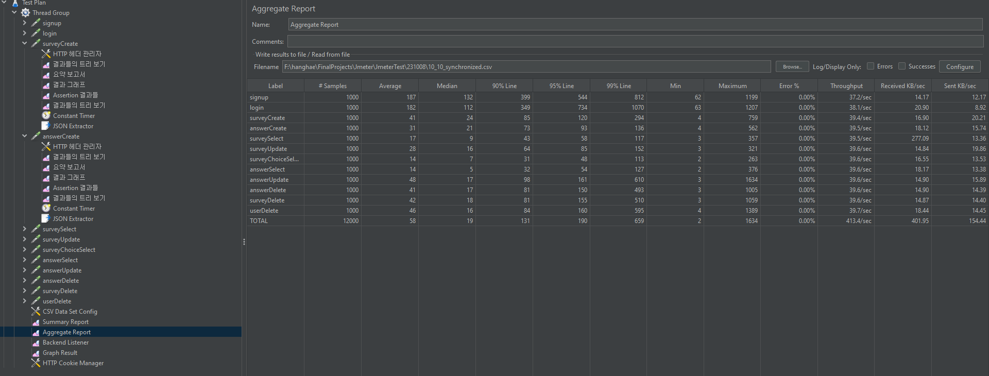Click Constant Timer clock icon under answerCreate
This screenshot has height=376, width=989.
point(46,208)
